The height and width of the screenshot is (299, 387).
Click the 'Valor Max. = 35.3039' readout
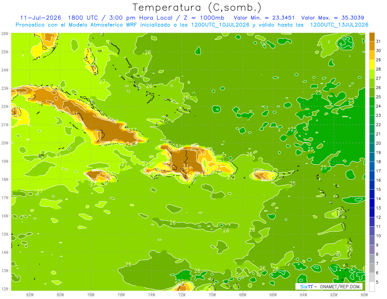(333, 18)
